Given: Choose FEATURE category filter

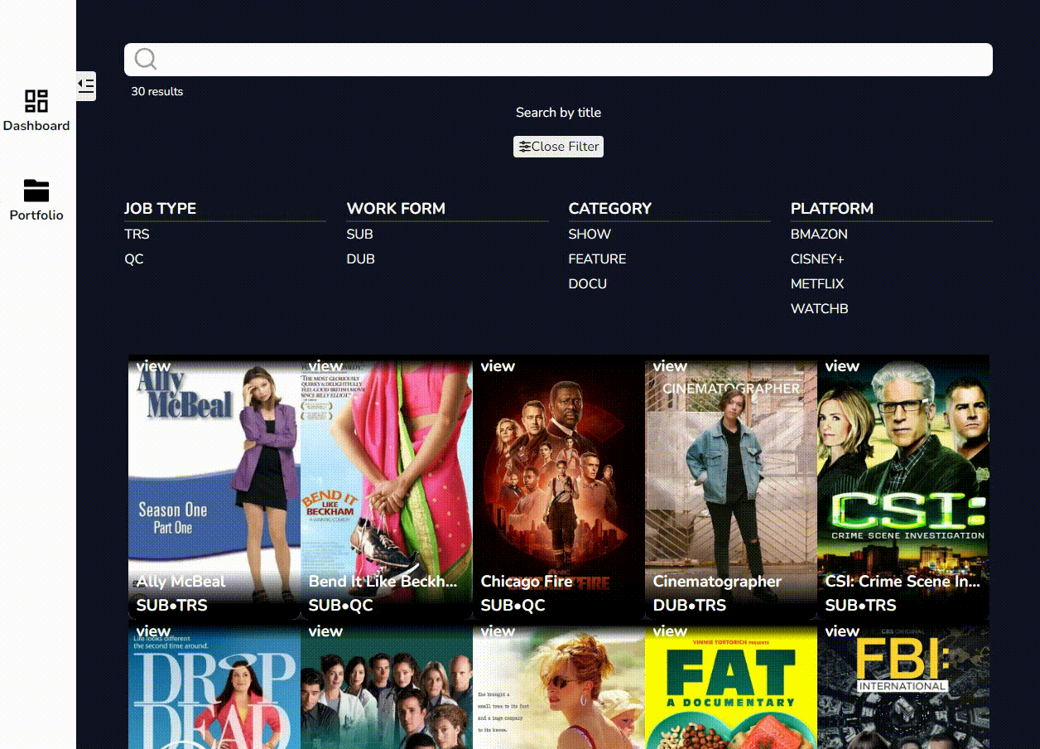Looking at the screenshot, I should 597,259.
